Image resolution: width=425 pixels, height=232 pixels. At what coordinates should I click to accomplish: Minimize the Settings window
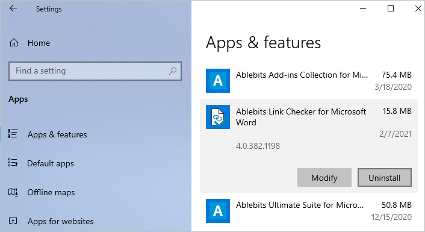363,8
